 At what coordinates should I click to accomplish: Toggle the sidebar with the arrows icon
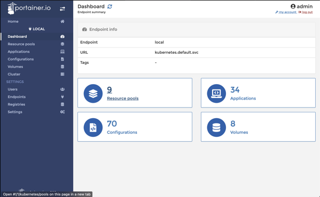(63, 9)
